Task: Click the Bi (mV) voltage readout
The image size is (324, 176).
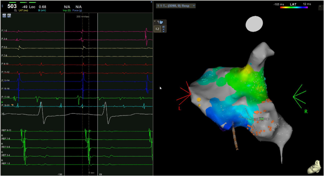Action: pyautogui.click(x=42, y=7)
